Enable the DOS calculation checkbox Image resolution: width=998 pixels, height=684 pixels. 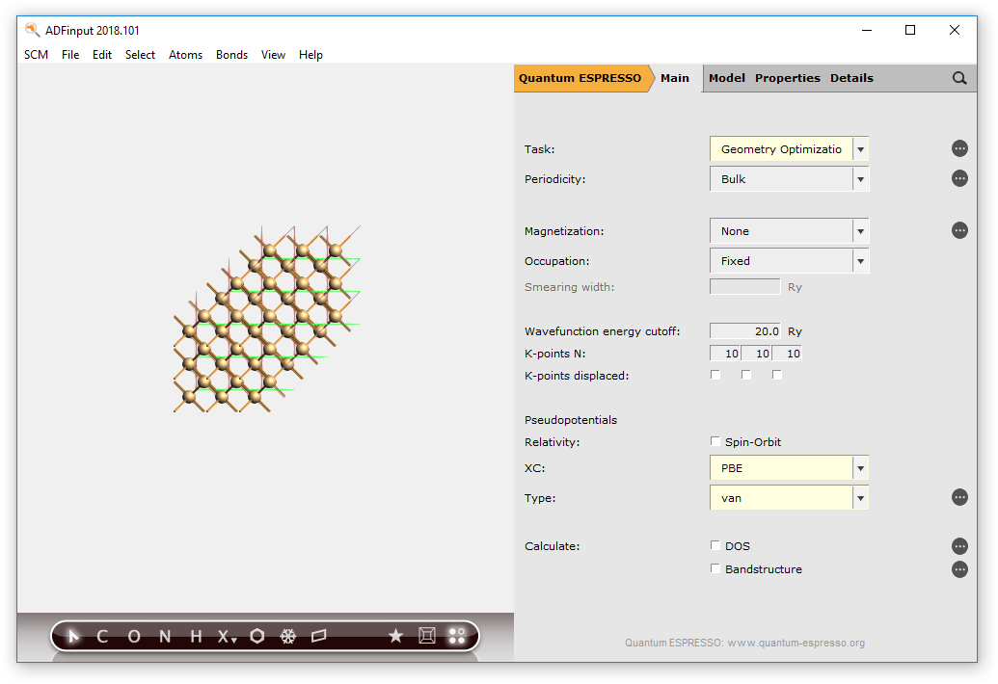click(715, 545)
